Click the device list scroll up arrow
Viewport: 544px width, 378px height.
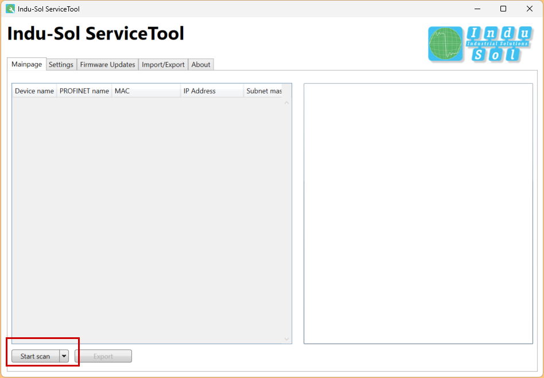(286, 103)
